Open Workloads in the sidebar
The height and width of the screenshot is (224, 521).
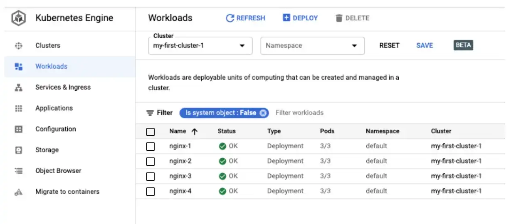[70, 66]
